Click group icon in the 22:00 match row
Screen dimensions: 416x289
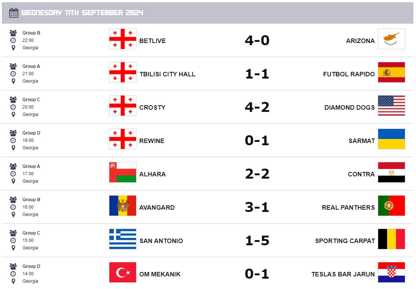pos(13,33)
